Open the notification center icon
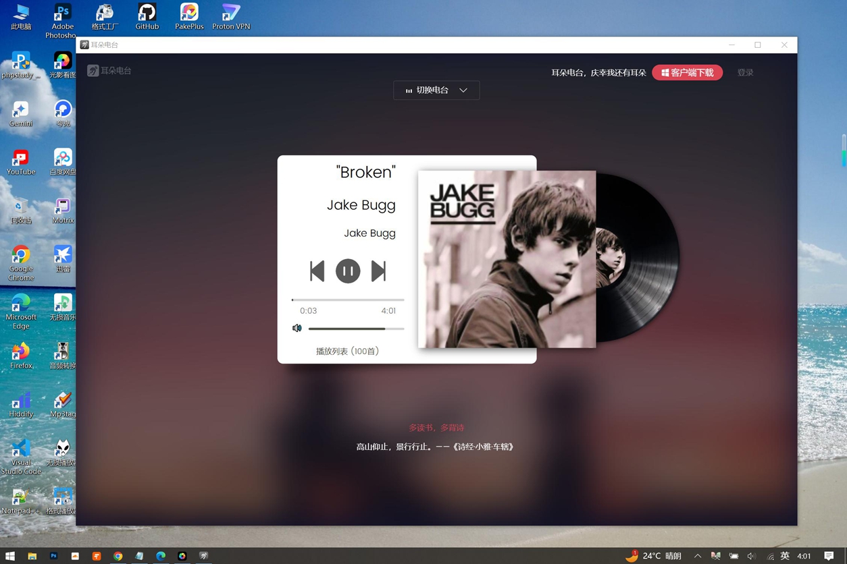This screenshot has height=564, width=847. pos(829,556)
